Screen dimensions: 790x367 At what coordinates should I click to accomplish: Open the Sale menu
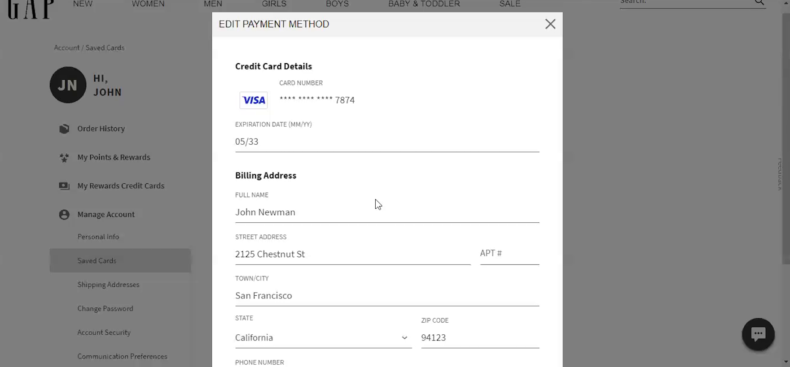point(510,4)
